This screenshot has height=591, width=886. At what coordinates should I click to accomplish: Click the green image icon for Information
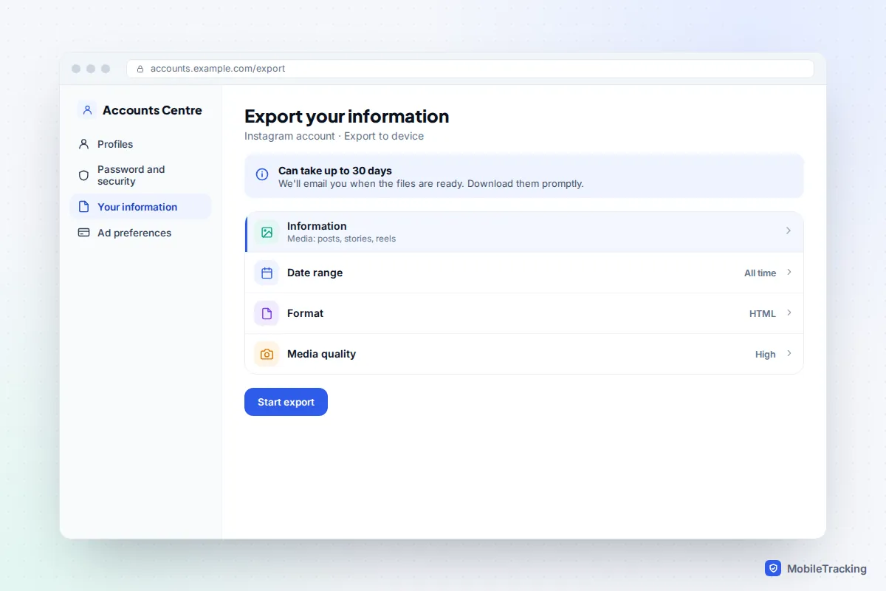point(267,232)
